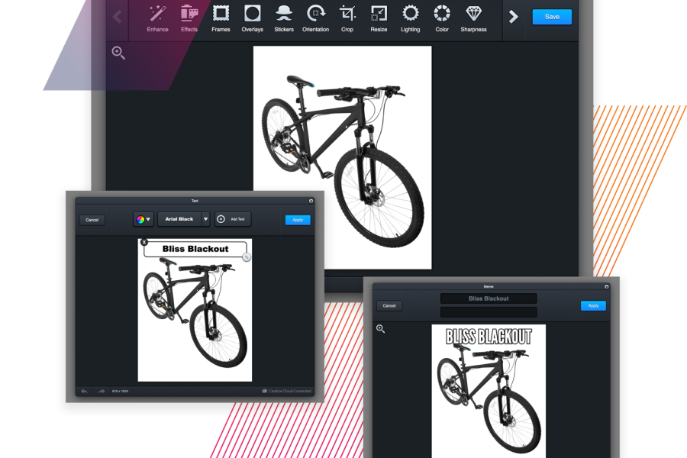Screen dimensions: 687x458
Task: Cancel the Text dialog
Action: click(92, 220)
